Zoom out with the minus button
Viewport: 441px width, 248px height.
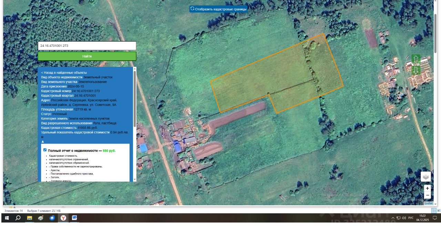[x=427, y=195]
